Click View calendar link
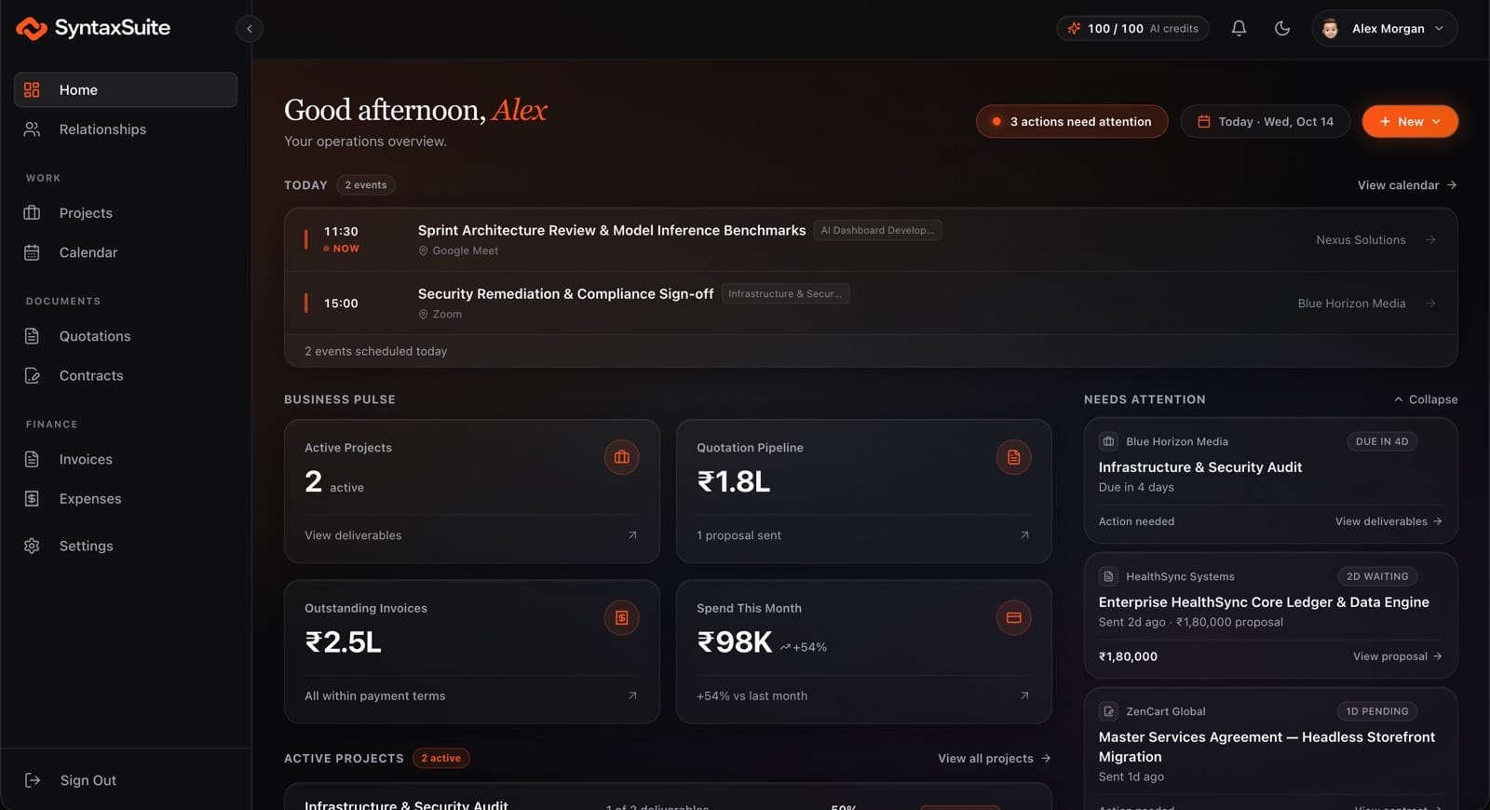Viewport: 1490px width, 810px height. point(1407,185)
